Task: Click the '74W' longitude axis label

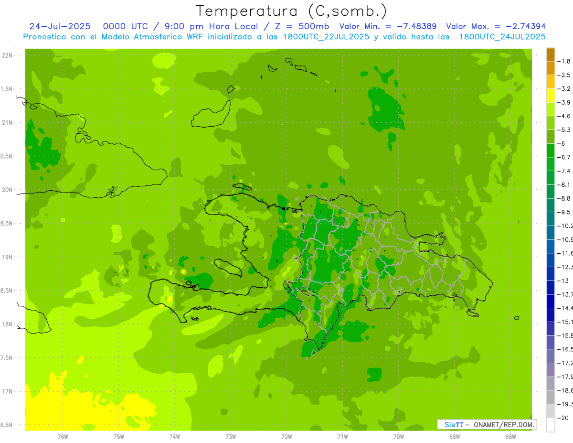Action: 174,436
